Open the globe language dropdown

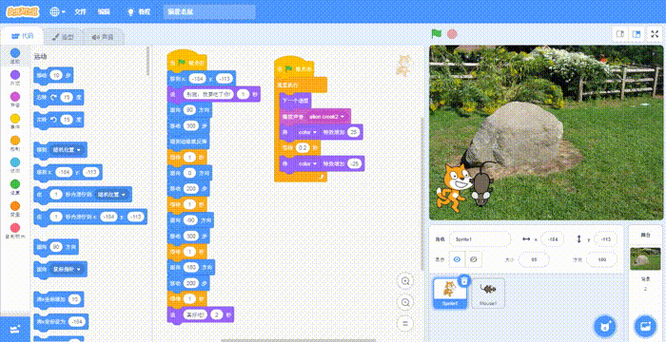[57, 11]
